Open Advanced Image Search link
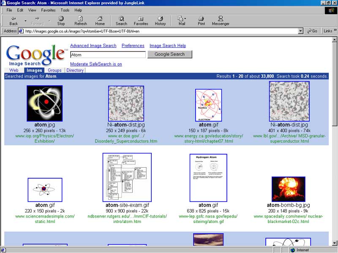 [x=93, y=46]
